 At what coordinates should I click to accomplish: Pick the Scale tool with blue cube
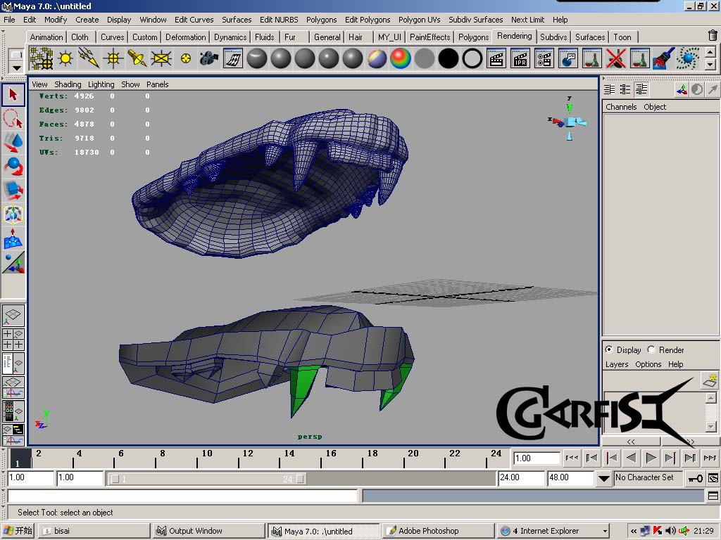pos(13,190)
